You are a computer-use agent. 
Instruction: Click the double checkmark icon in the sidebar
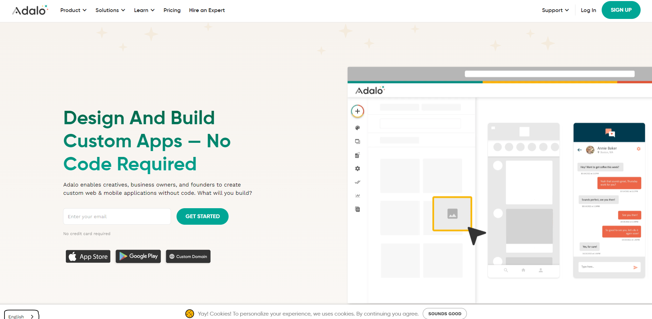[x=358, y=182]
